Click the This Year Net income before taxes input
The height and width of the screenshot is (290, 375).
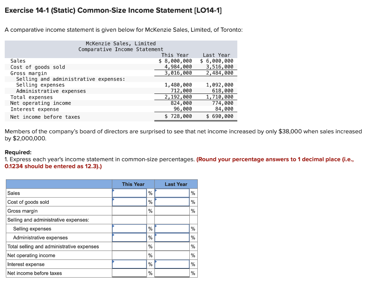[x=129, y=273]
